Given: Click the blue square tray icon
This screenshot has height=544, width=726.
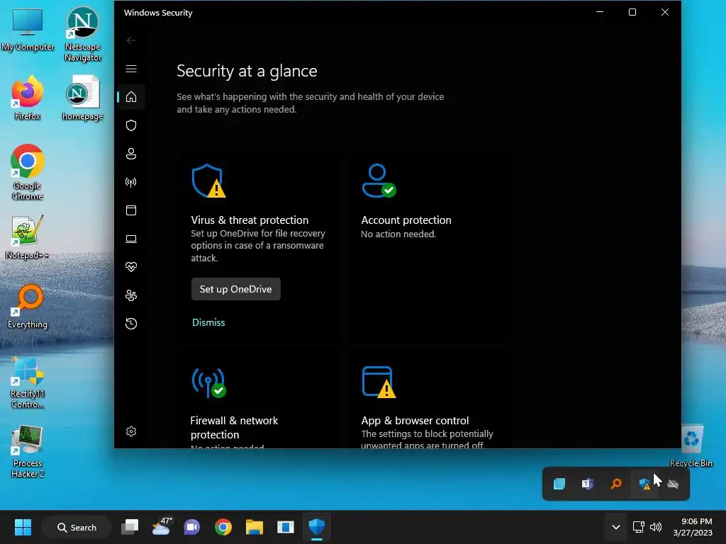Looking at the screenshot, I should (559, 484).
